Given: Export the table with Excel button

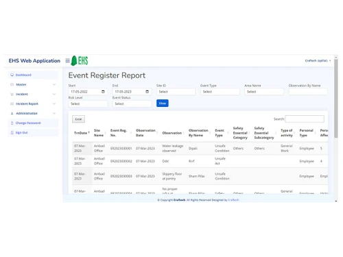Looking at the screenshot, I should coord(78,119).
